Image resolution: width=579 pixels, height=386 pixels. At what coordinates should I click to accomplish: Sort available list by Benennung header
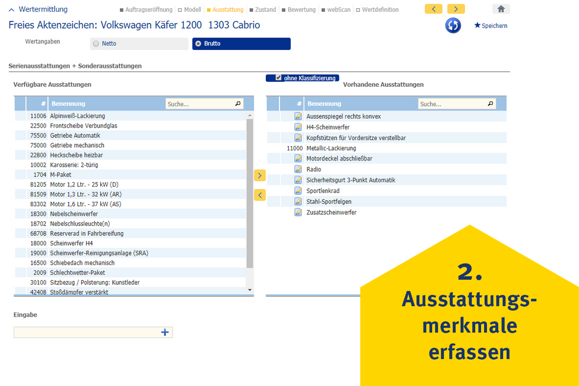[x=68, y=104]
